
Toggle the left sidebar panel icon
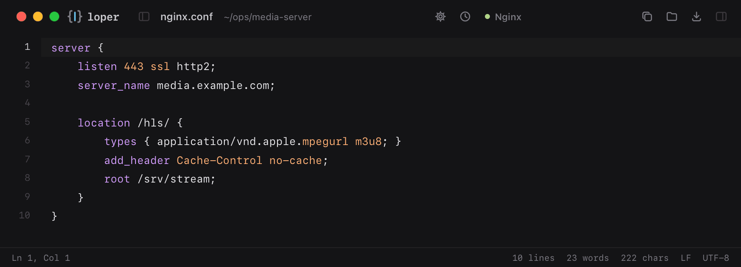(x=144, y=16)
